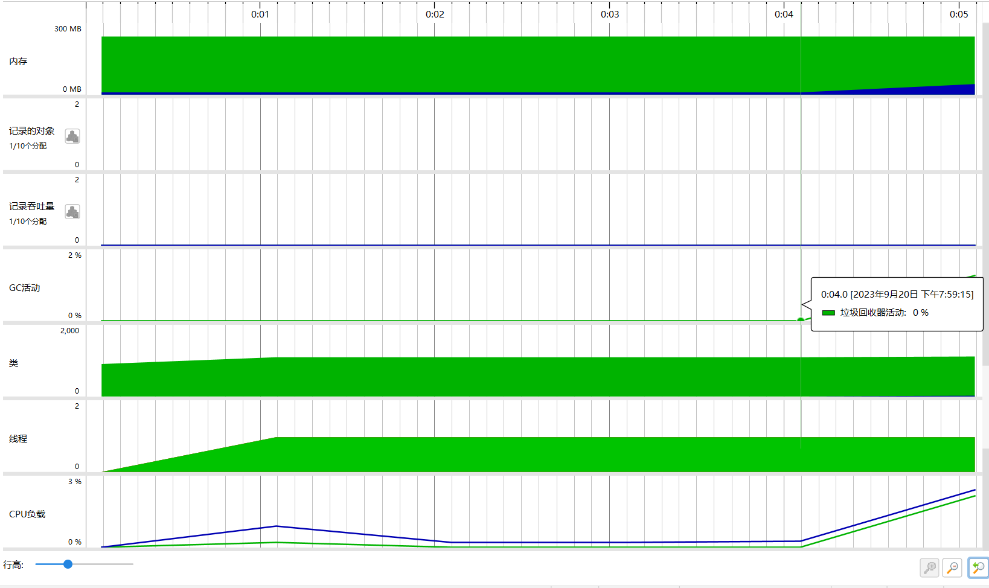This screenshot has width=989, height=588.
Task: Click the 3 % axis value in CPU负载 row
Action: [x=75, y=482]
